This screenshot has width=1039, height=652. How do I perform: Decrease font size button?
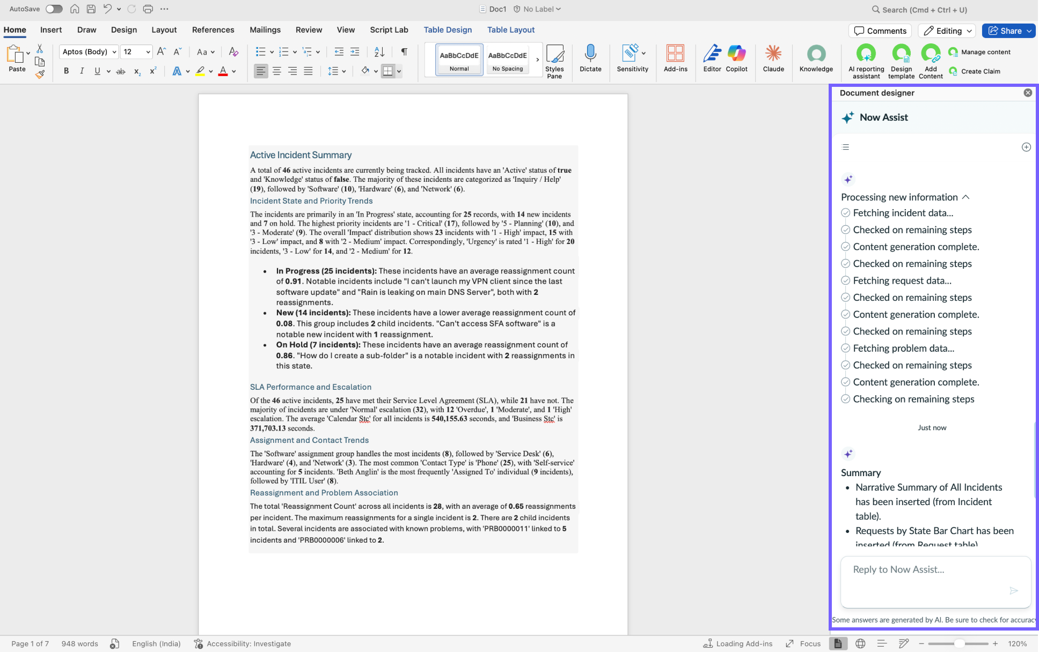(x=177, y=51)
